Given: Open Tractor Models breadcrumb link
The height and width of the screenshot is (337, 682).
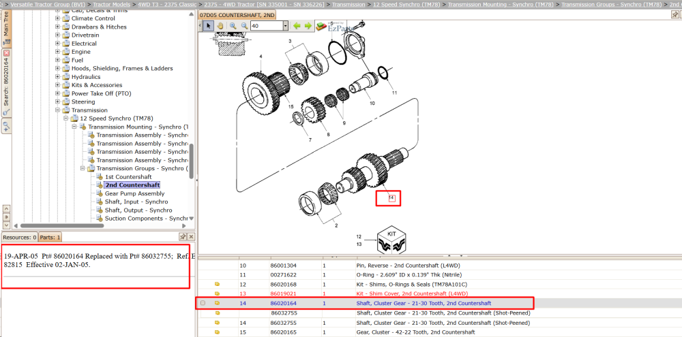Looking at the screenshot, I should pyautogui.click(x=111, y=4).
